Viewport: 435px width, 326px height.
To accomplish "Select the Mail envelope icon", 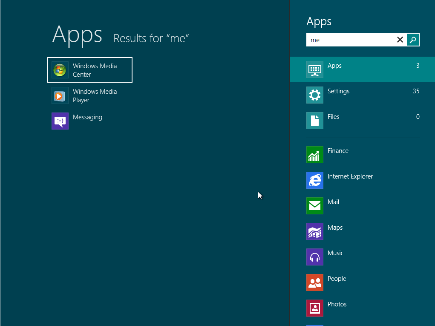I will pyautogui.click(x=314, y=205).
